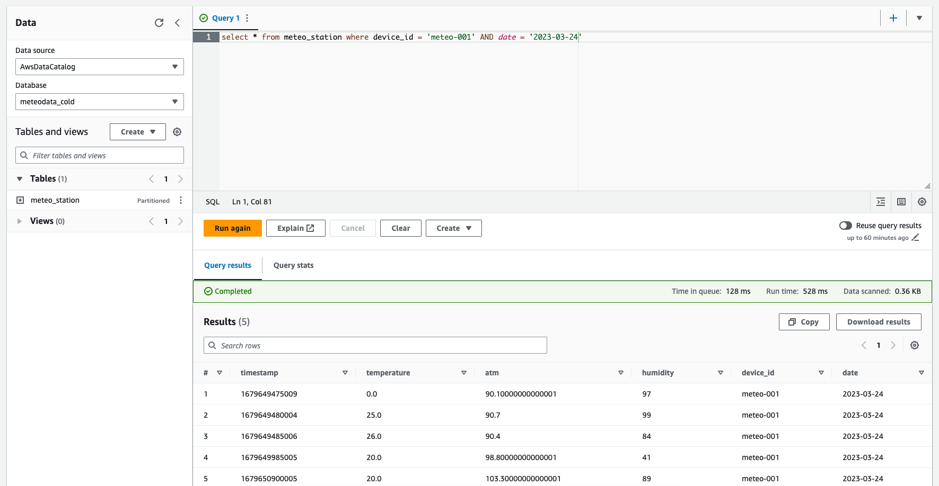939x486 pixels.
Task: Format the SQL query
Action: 881,202
